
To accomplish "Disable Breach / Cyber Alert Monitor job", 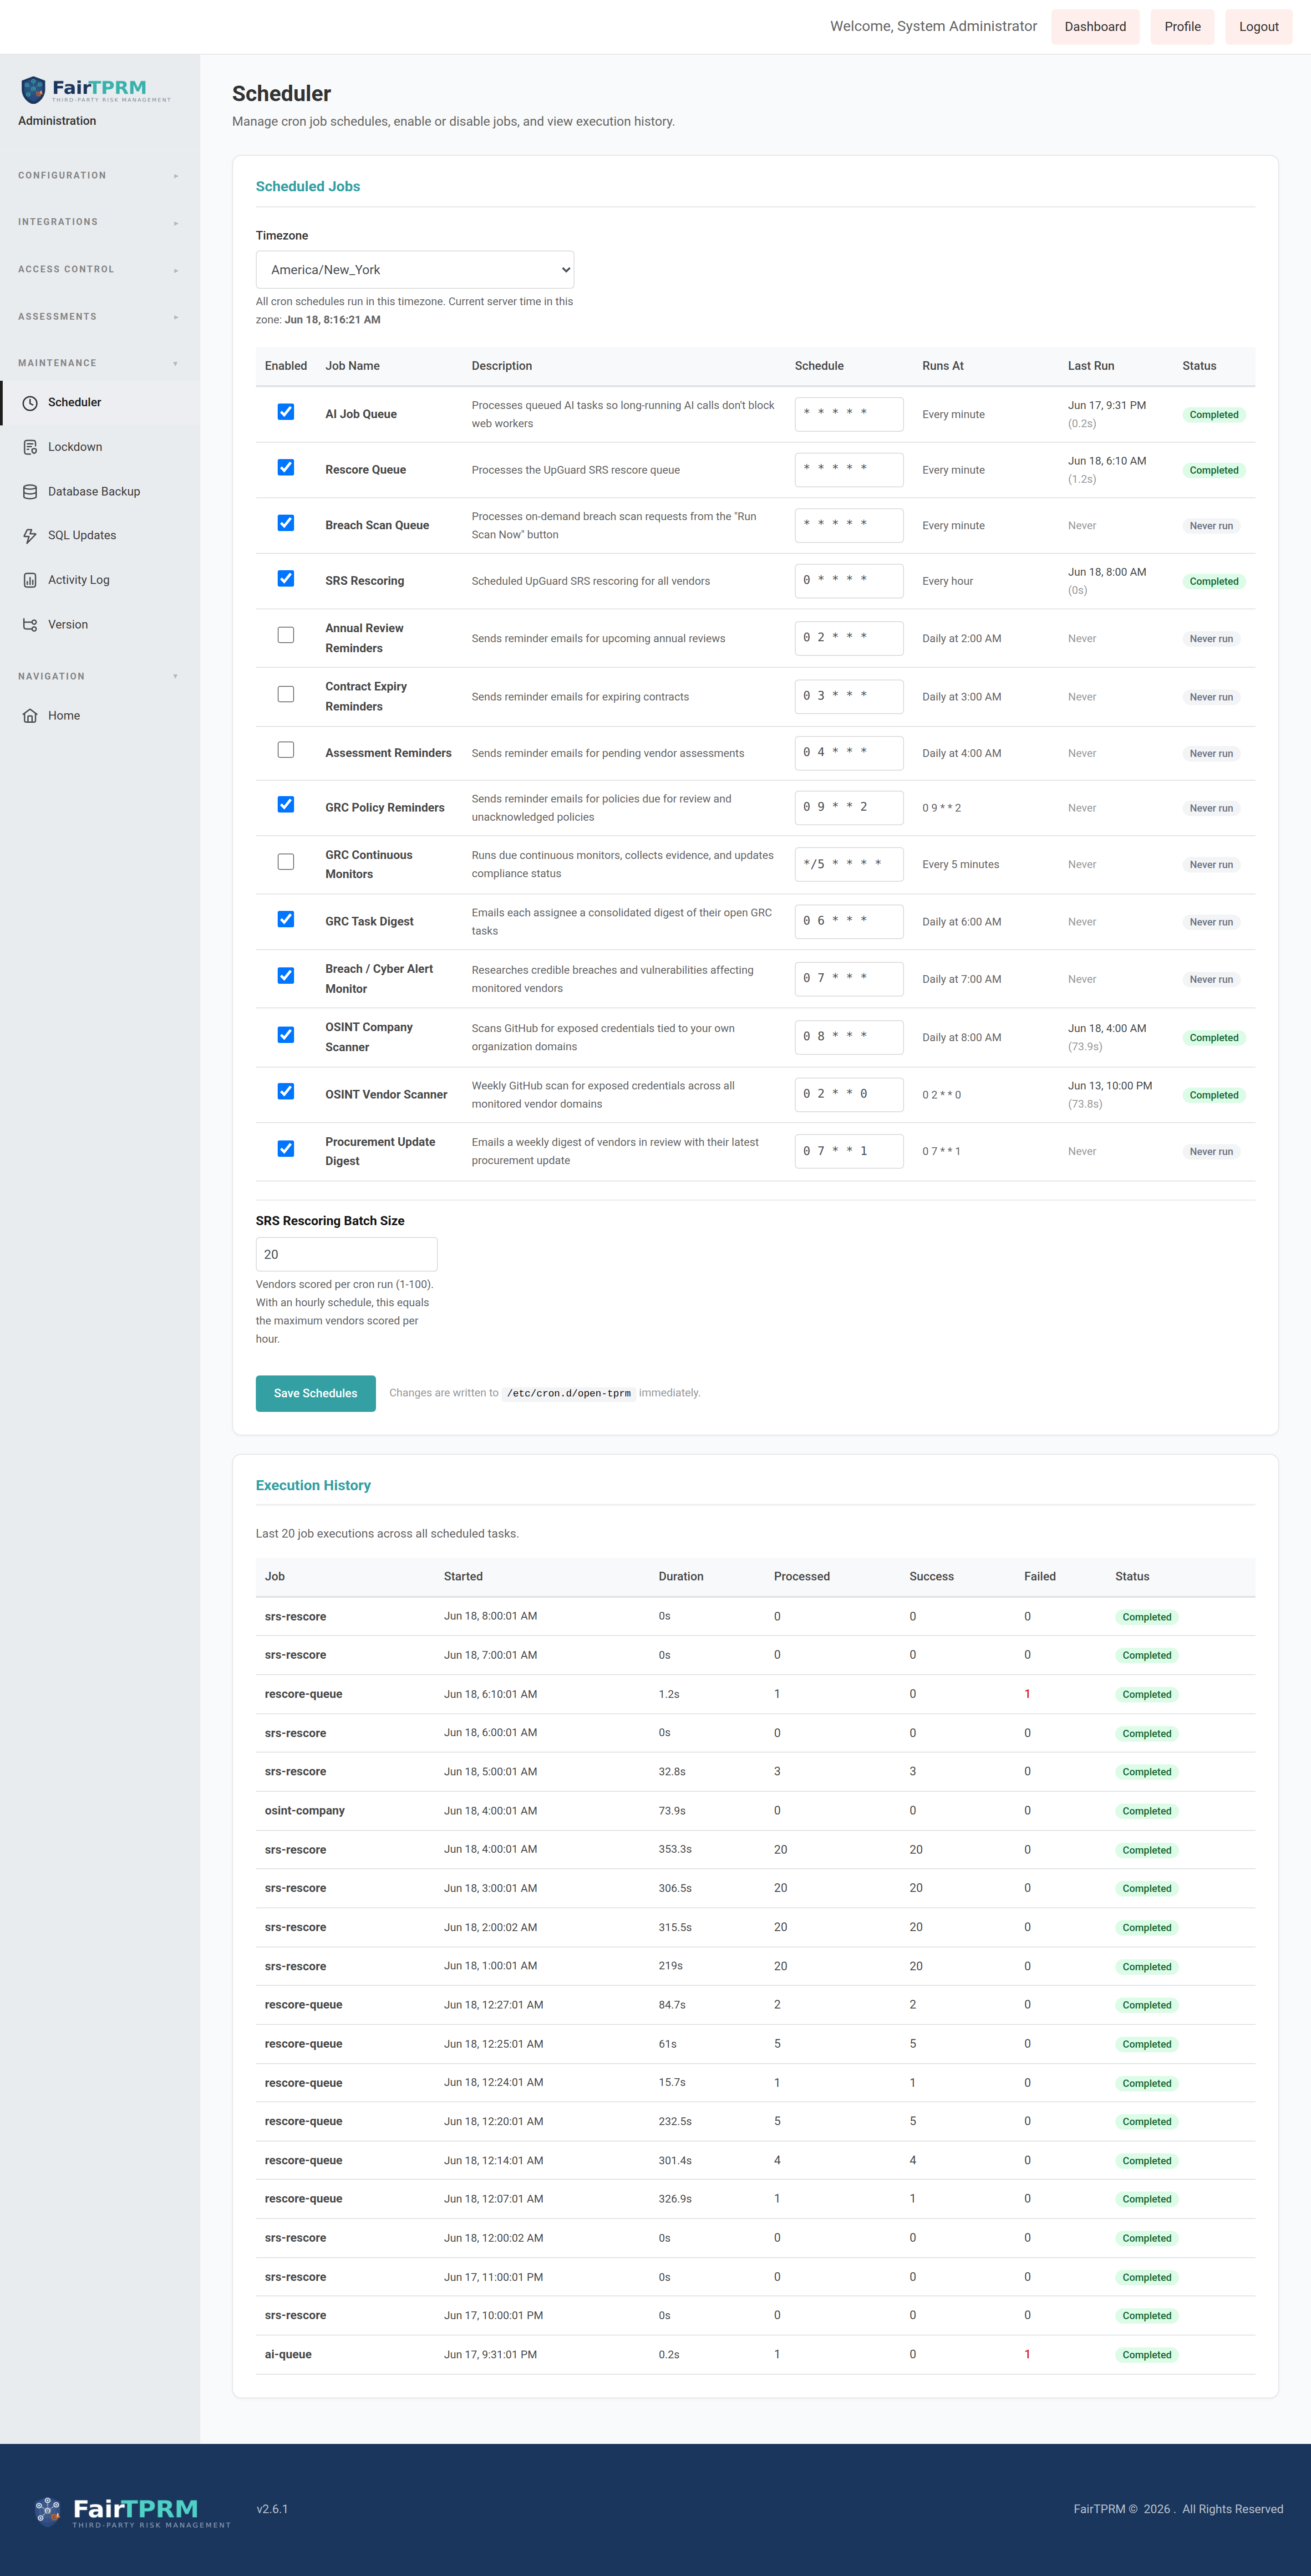I will tap(286, 976).
